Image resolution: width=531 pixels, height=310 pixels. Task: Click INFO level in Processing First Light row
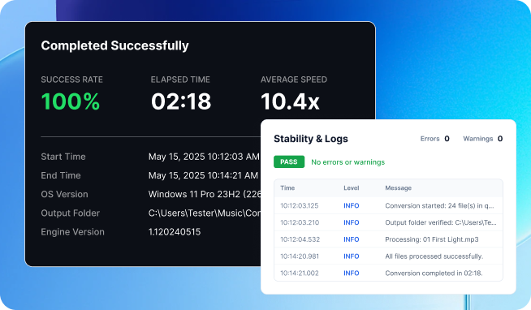(x=352, y=239)
